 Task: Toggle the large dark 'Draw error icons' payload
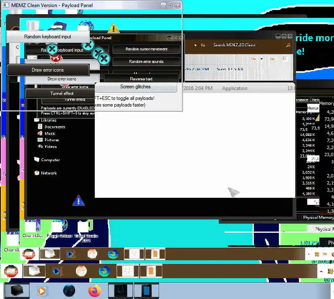point(48,70)
